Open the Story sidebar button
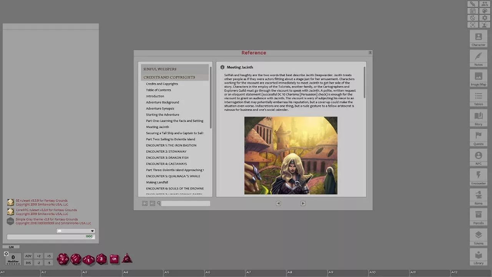Viewport: 492px width, 277px height. 479,118
